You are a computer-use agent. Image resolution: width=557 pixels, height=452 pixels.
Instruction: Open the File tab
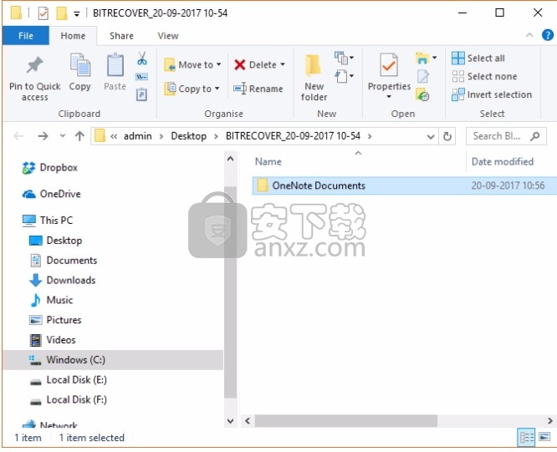pyautogui.click(x=26, y=36)
